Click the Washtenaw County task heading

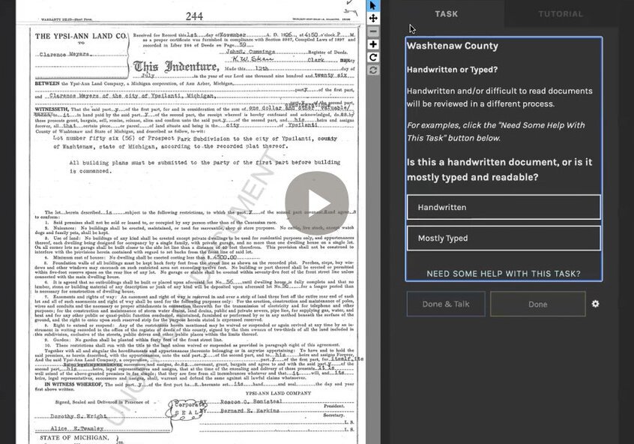click(452, 46)
